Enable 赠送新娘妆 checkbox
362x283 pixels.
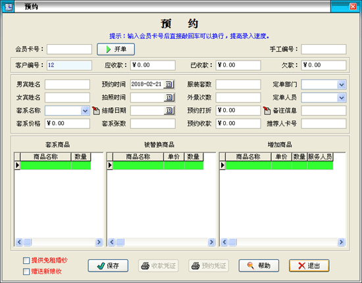pyautogui.click(x=26, y=271)
